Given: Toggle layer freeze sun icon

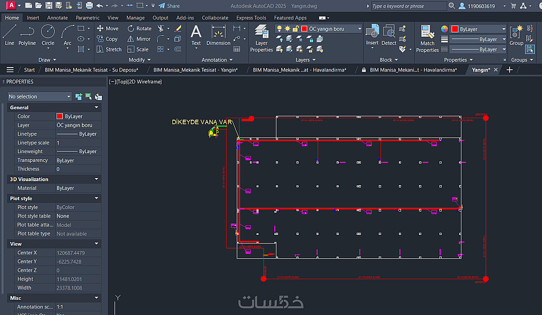Looking at the screenshot, I should point(287,29).
